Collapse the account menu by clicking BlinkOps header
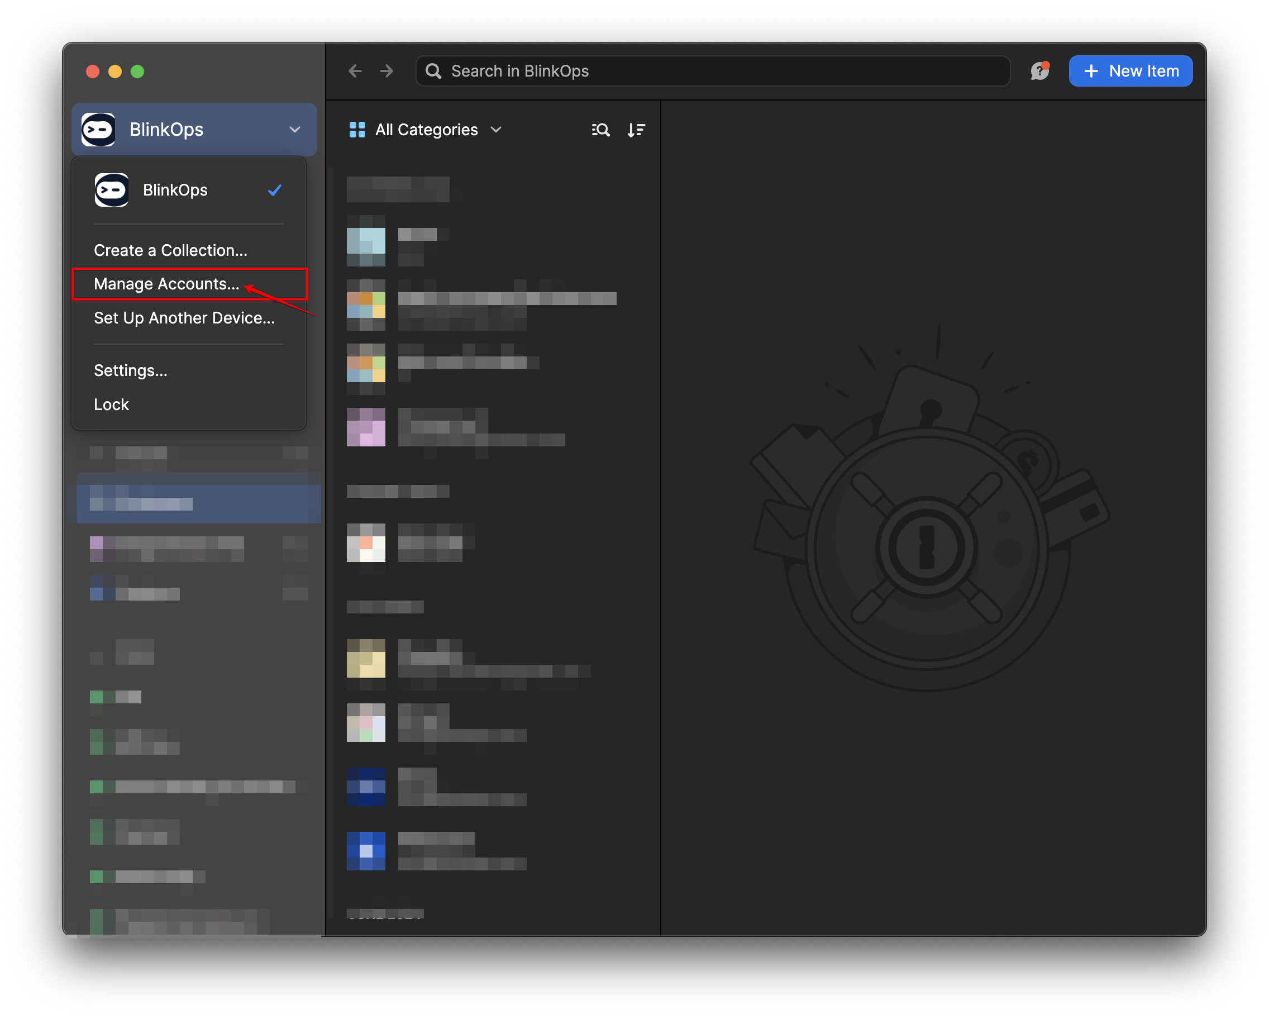This screenshot has height=1019, width=1269. coord(166,130)
